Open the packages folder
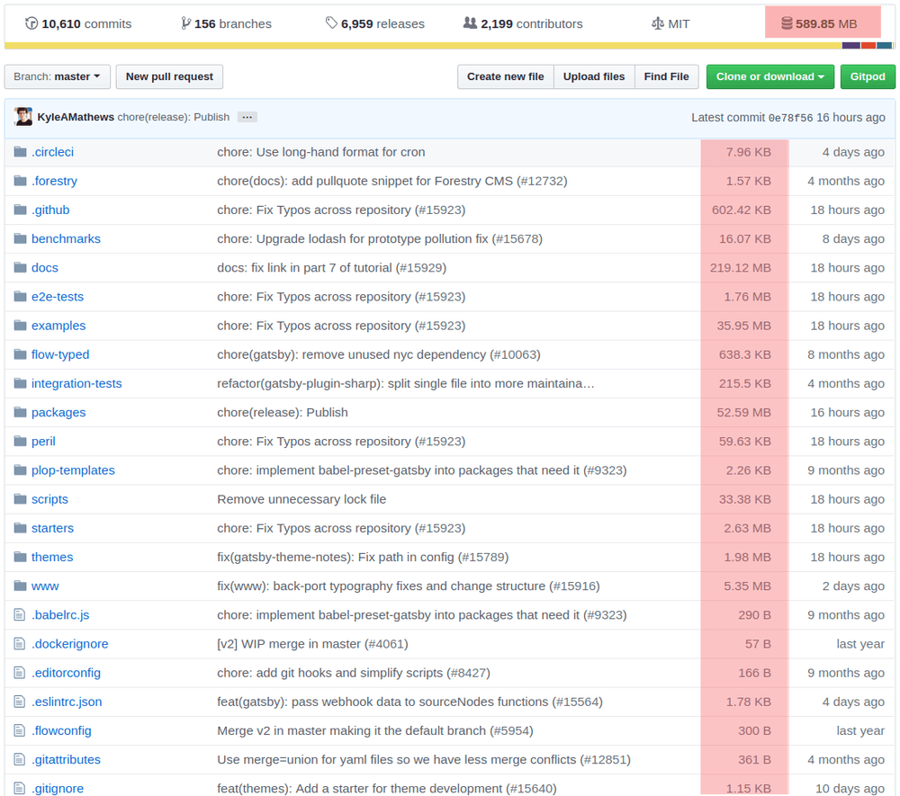Screen dimensions: 900x796 coord(58,412)
